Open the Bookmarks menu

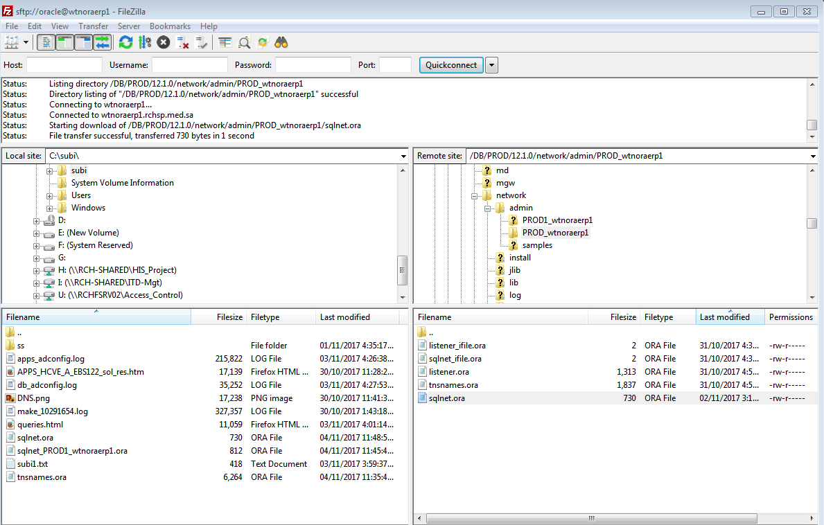point(170,26)
